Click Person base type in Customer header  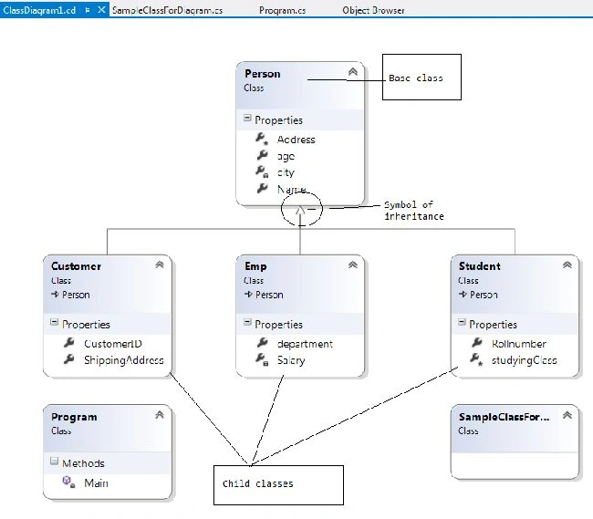pyautogui.click(x=76, y=295)
